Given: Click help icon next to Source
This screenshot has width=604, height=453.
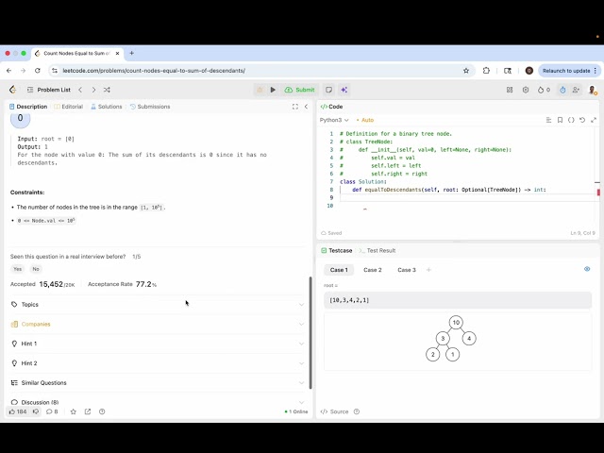Looking at the screenshot, I should pyautogui.click(x=357, y=411).
